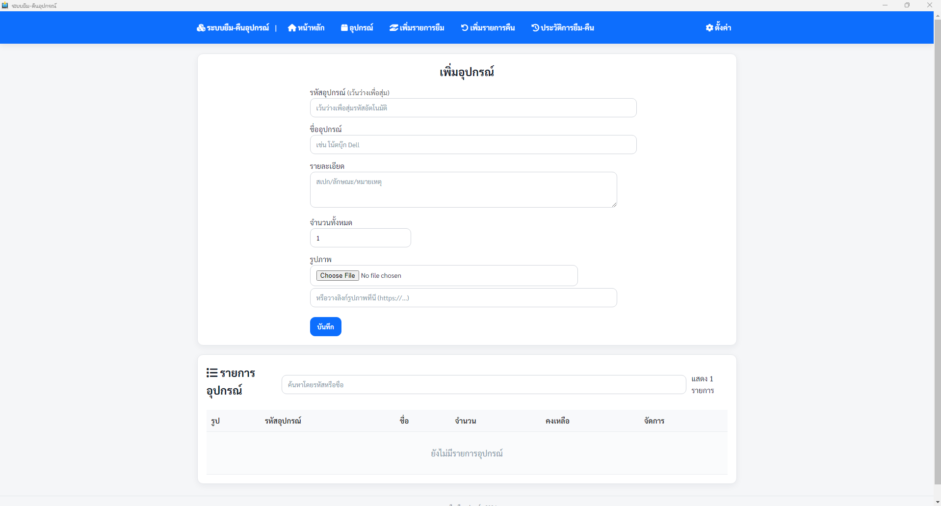Viewport: 941px width, 506px height.
Task: Click into the รายละเอียด details textarea
Action: pyautogui.click(x=463, y=189)
